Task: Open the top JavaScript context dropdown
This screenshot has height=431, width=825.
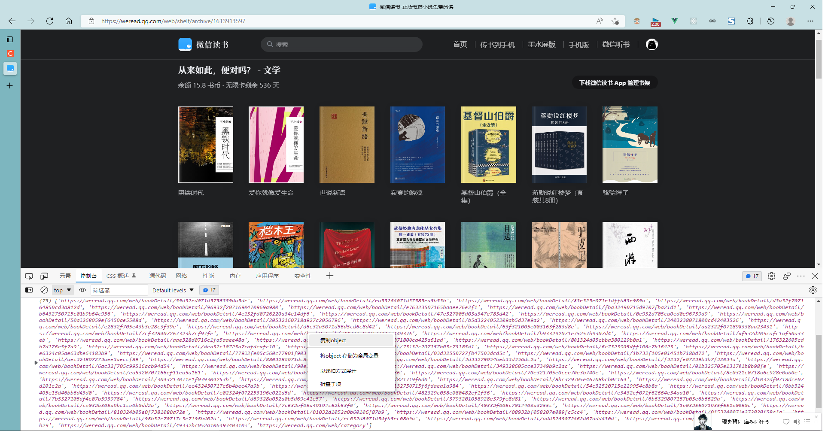Action: 63,290
